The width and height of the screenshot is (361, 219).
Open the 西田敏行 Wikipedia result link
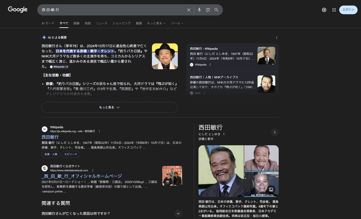[x=50, y=137]
